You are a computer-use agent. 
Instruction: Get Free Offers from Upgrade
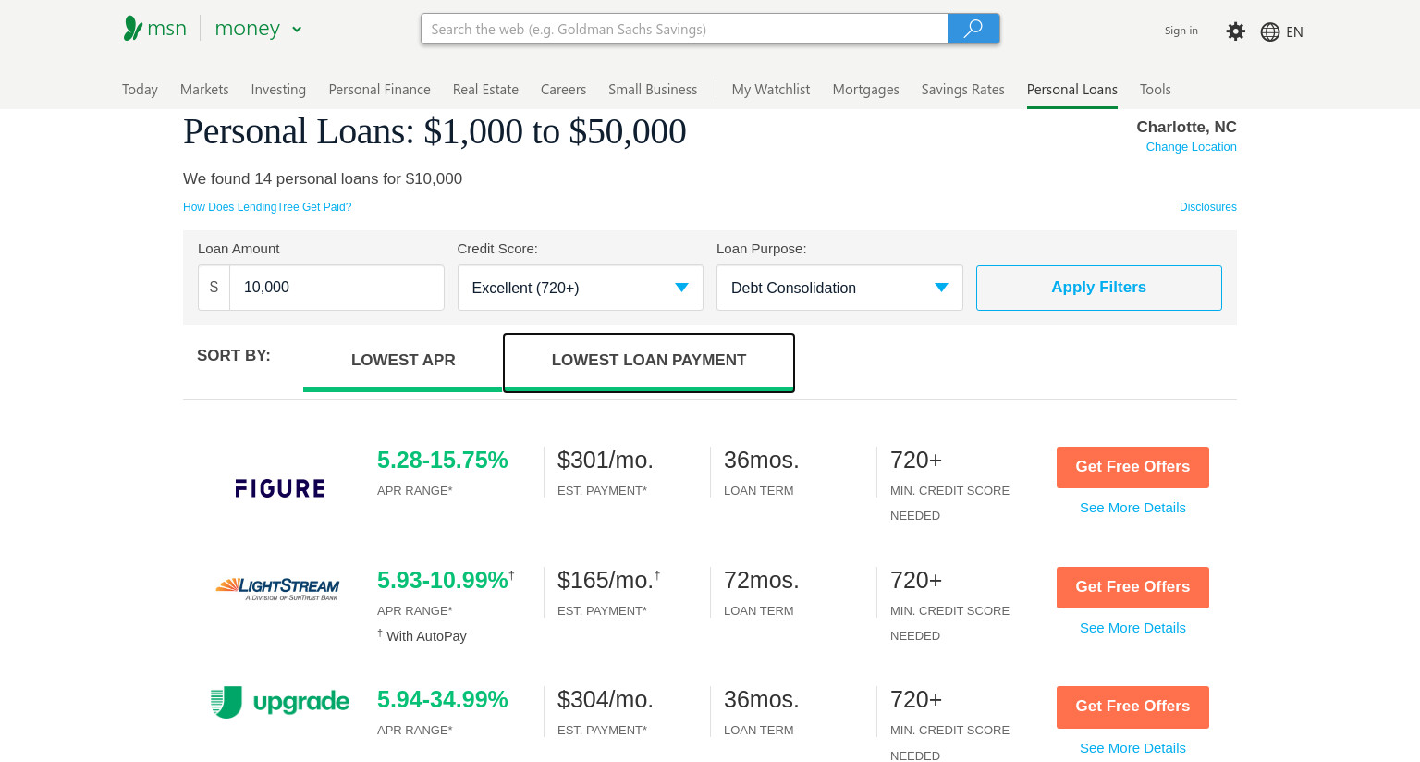point(1132,707)
